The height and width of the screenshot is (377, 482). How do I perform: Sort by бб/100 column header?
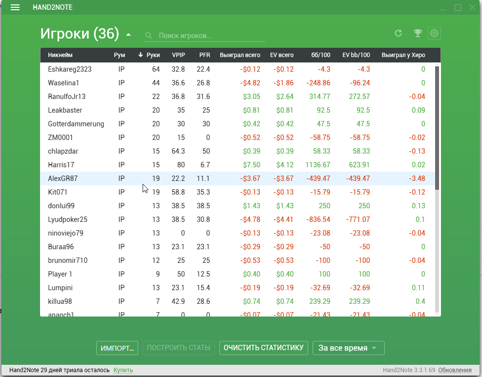[321, 55]
